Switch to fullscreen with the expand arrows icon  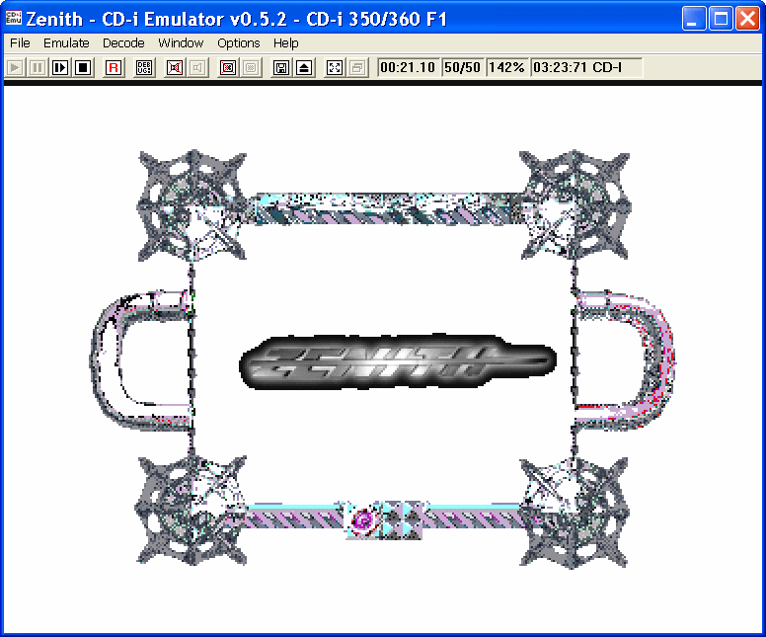pyautogui.click(x=335, y=67)
